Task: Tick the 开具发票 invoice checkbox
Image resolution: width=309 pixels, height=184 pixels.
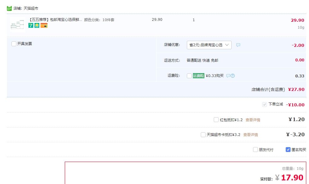Action: (x=14, y=44)
